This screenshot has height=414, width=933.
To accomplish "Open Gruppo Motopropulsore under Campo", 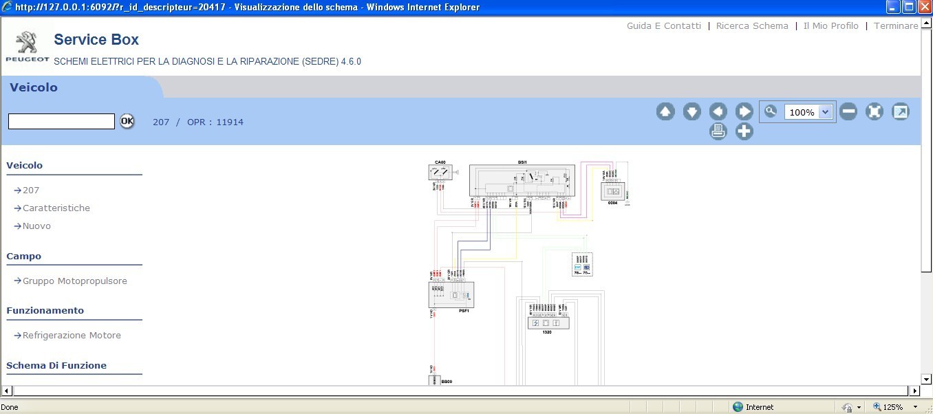I will click(x=75, y=281).
